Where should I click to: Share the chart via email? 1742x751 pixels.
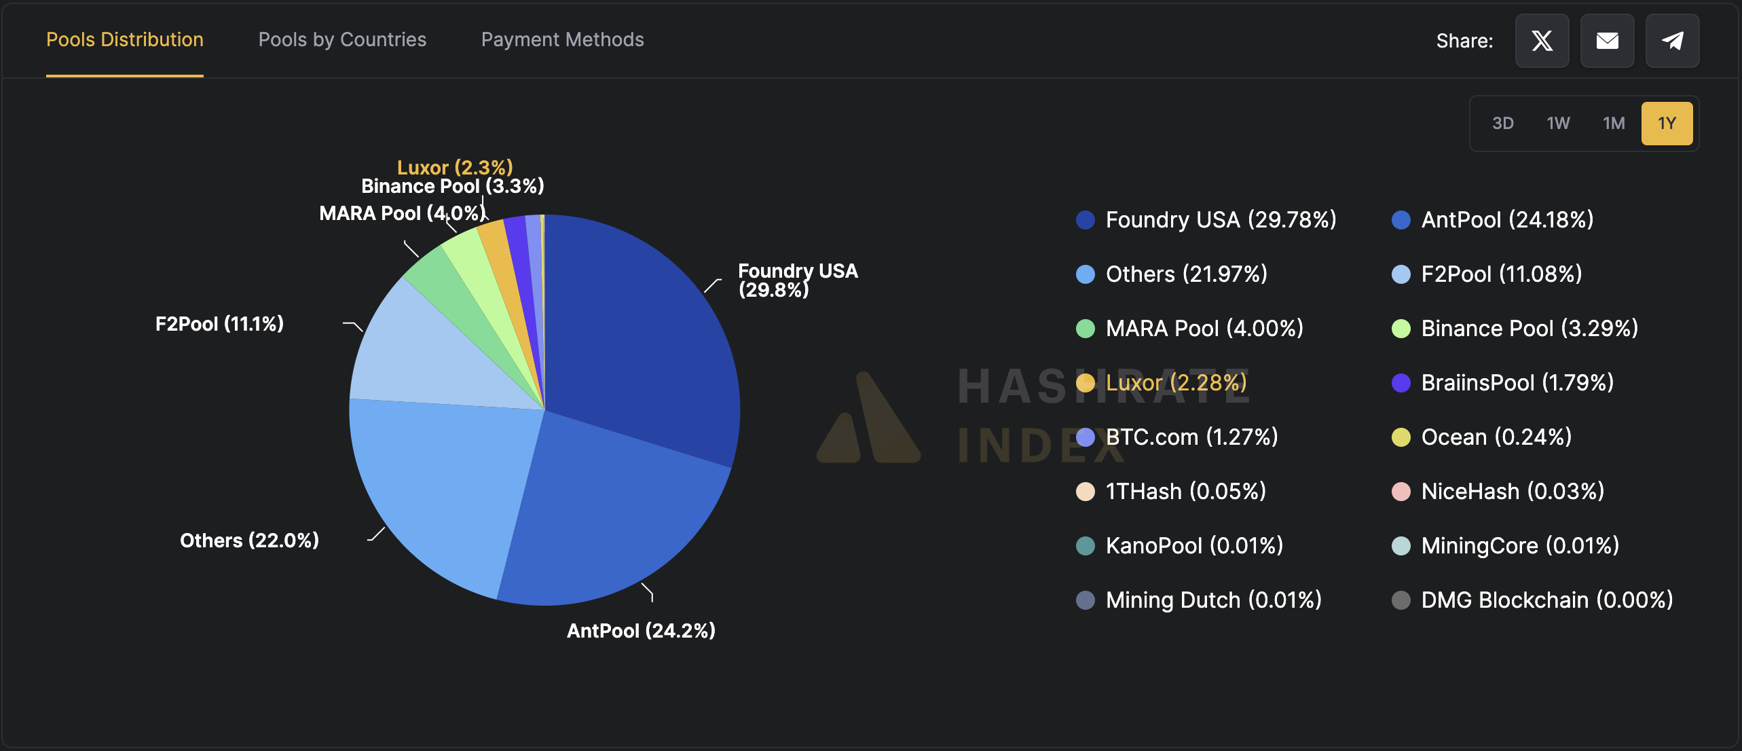(1606, 41)
